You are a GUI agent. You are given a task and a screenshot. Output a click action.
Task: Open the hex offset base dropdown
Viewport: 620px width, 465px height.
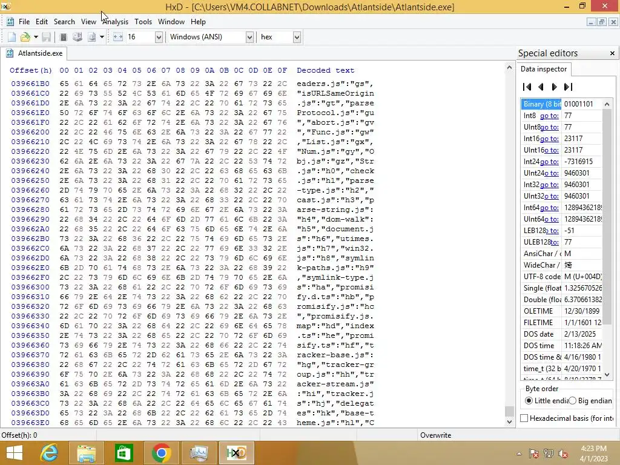coord(297,37)
